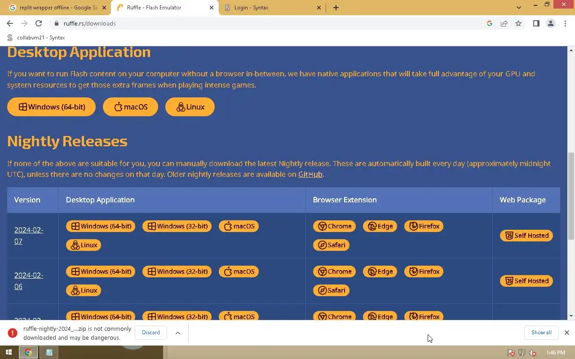Image resolution: width=575 pixels, height=359 pixels.
Task: Download 2024-02-07 nightly Linux build
Action: point(84,245)
